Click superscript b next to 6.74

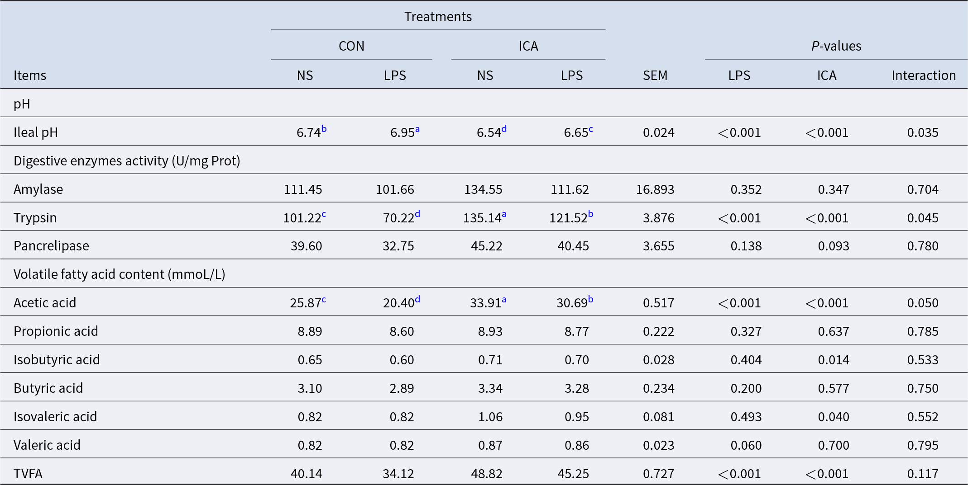(324, 129)
